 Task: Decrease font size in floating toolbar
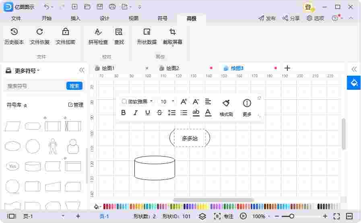(196, 101)
